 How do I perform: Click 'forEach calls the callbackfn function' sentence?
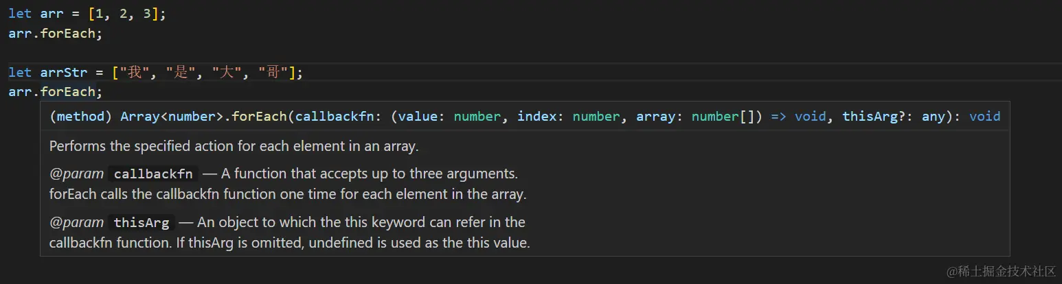288,194
